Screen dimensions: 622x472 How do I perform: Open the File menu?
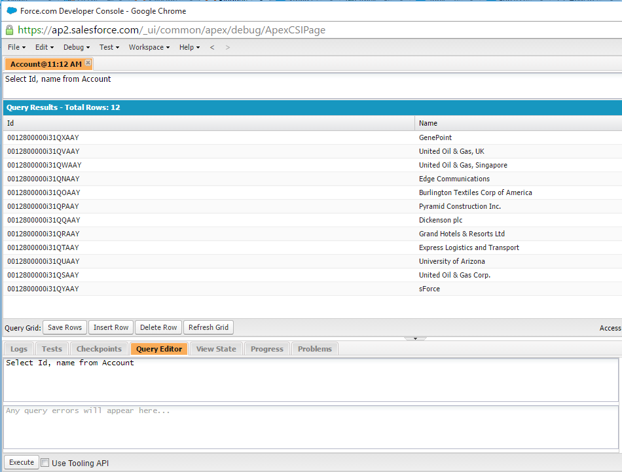tap(14, 47)
